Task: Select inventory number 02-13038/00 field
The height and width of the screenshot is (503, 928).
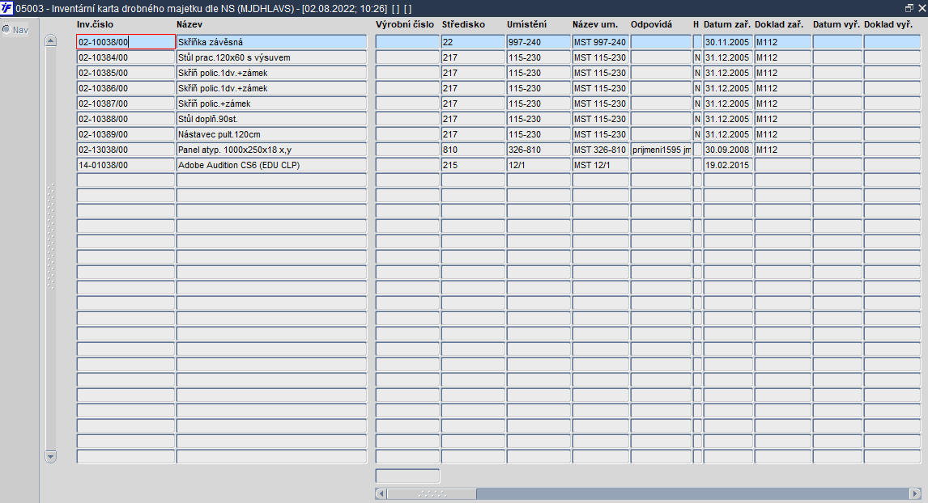Action: (x=126, y=150)
